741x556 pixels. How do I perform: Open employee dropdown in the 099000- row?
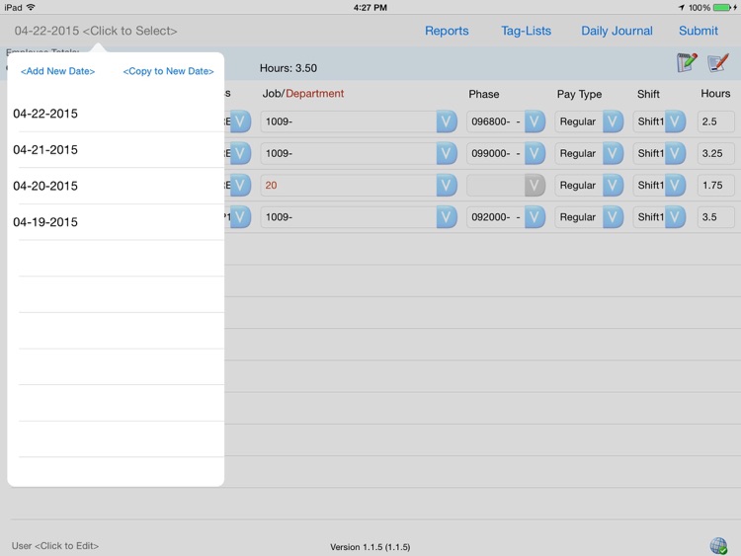[x=240, y=153]
